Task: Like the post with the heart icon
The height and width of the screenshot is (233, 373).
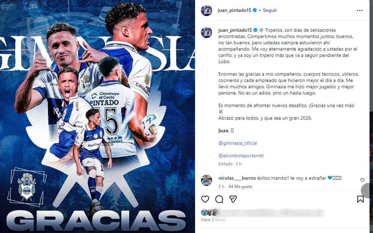Action: point(205,199)
